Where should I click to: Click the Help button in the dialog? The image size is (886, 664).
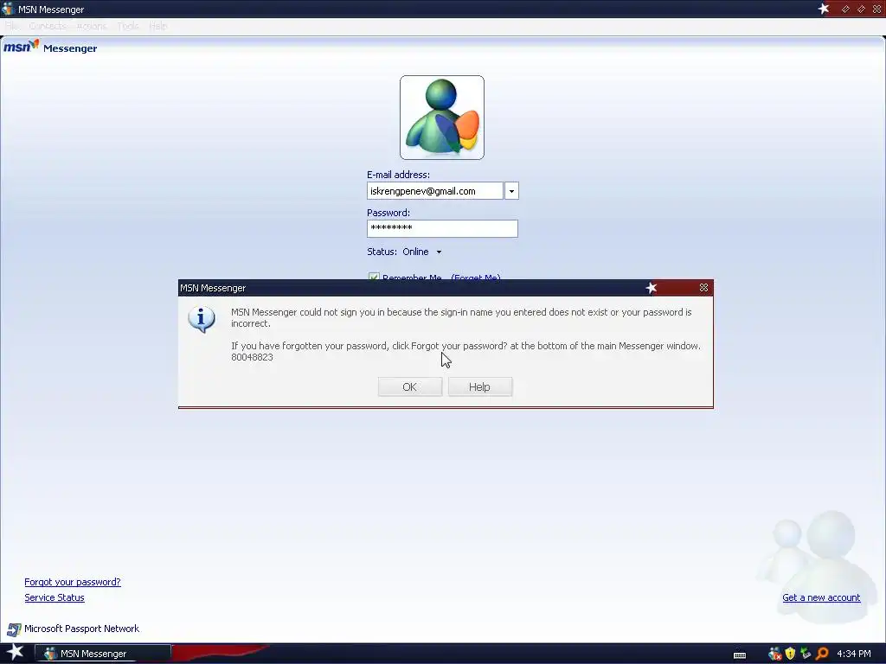pos(479,386)
